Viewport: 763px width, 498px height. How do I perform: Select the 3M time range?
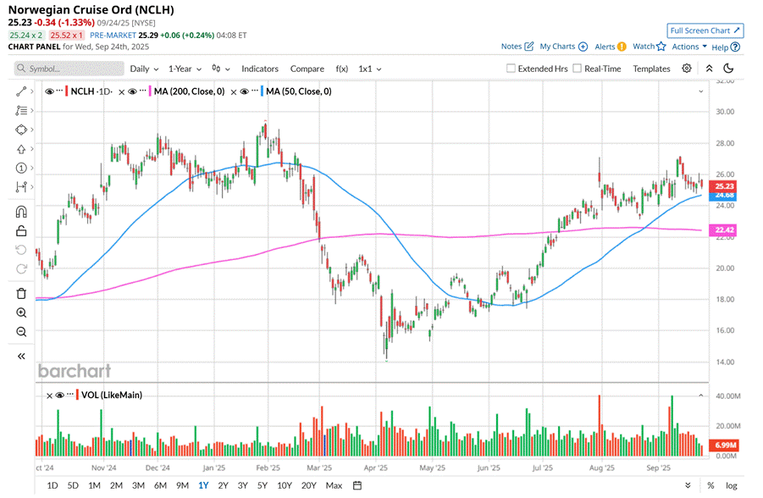tap(138, 485)
